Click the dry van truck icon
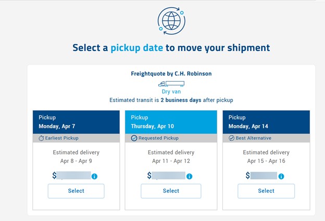Image resolution: width=325 pixels, height=221 pixels. [171, 83]
